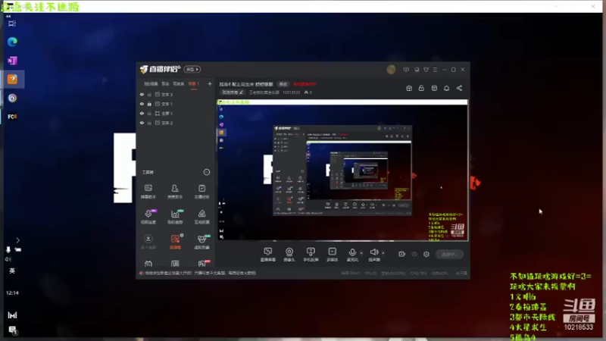The image size is (606, 341).
Task: Click the webcam 摄像头 source icon
Action: pos(289,255)
